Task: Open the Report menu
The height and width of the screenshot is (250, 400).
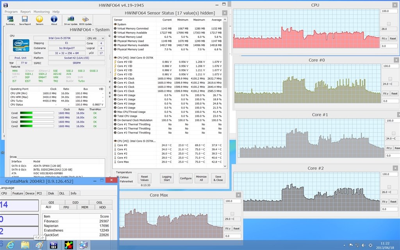Action: 25,12
